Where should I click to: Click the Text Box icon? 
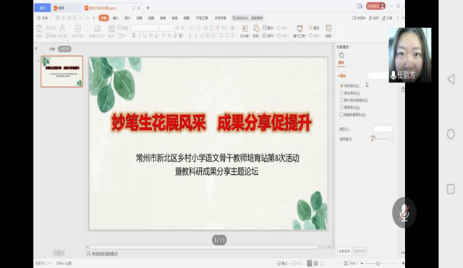(x=245, y=29)
